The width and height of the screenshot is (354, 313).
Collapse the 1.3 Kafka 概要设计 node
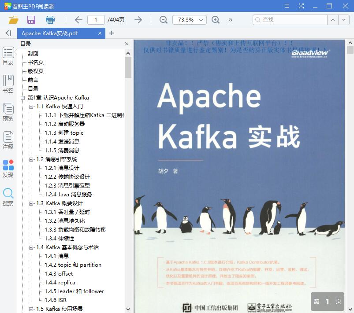pyautogui.click(x=31, y=203)
